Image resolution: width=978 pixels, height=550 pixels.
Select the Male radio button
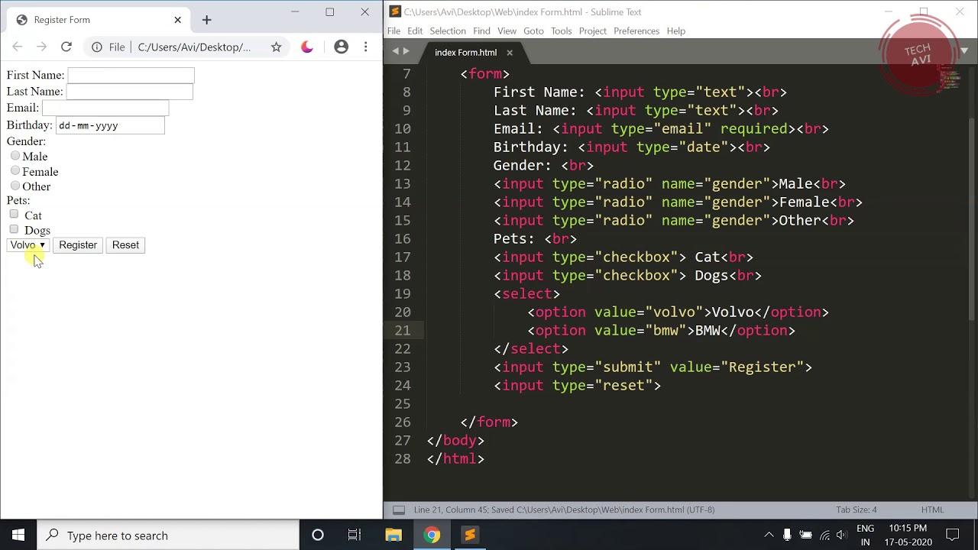15,156
